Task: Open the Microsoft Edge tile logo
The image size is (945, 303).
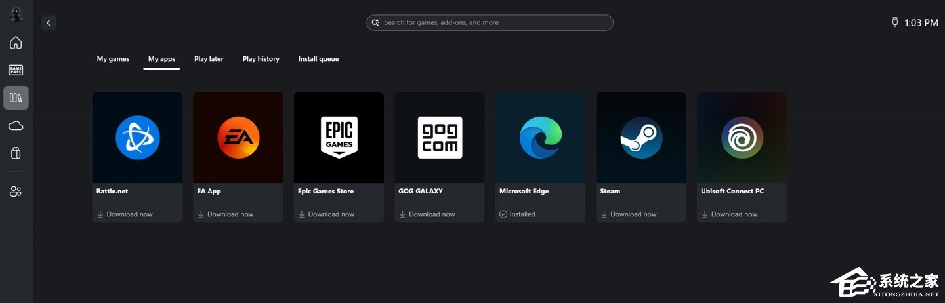Action: 540,138
